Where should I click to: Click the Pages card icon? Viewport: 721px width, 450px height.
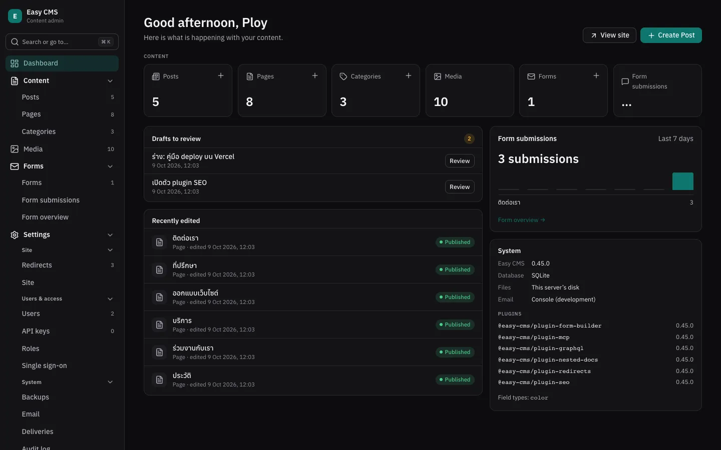(x=250, y=76)
